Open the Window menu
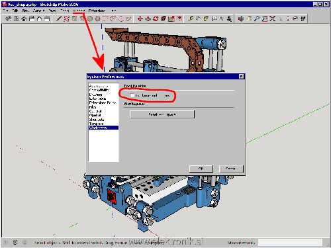 [79, 11]
